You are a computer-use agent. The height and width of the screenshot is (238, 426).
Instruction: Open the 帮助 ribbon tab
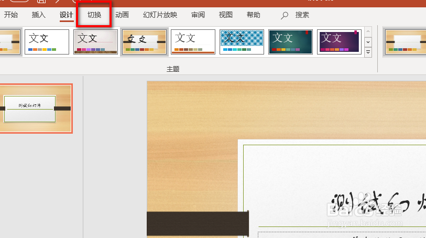click(x=254, y=15)
